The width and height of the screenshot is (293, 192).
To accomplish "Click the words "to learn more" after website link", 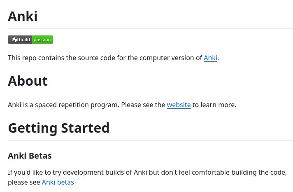I will [x=214, y=105].
